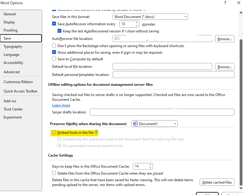Enable Save to Computer by default
The width and height of the screenshot is (243, 195).
click(x=54, y=59)
